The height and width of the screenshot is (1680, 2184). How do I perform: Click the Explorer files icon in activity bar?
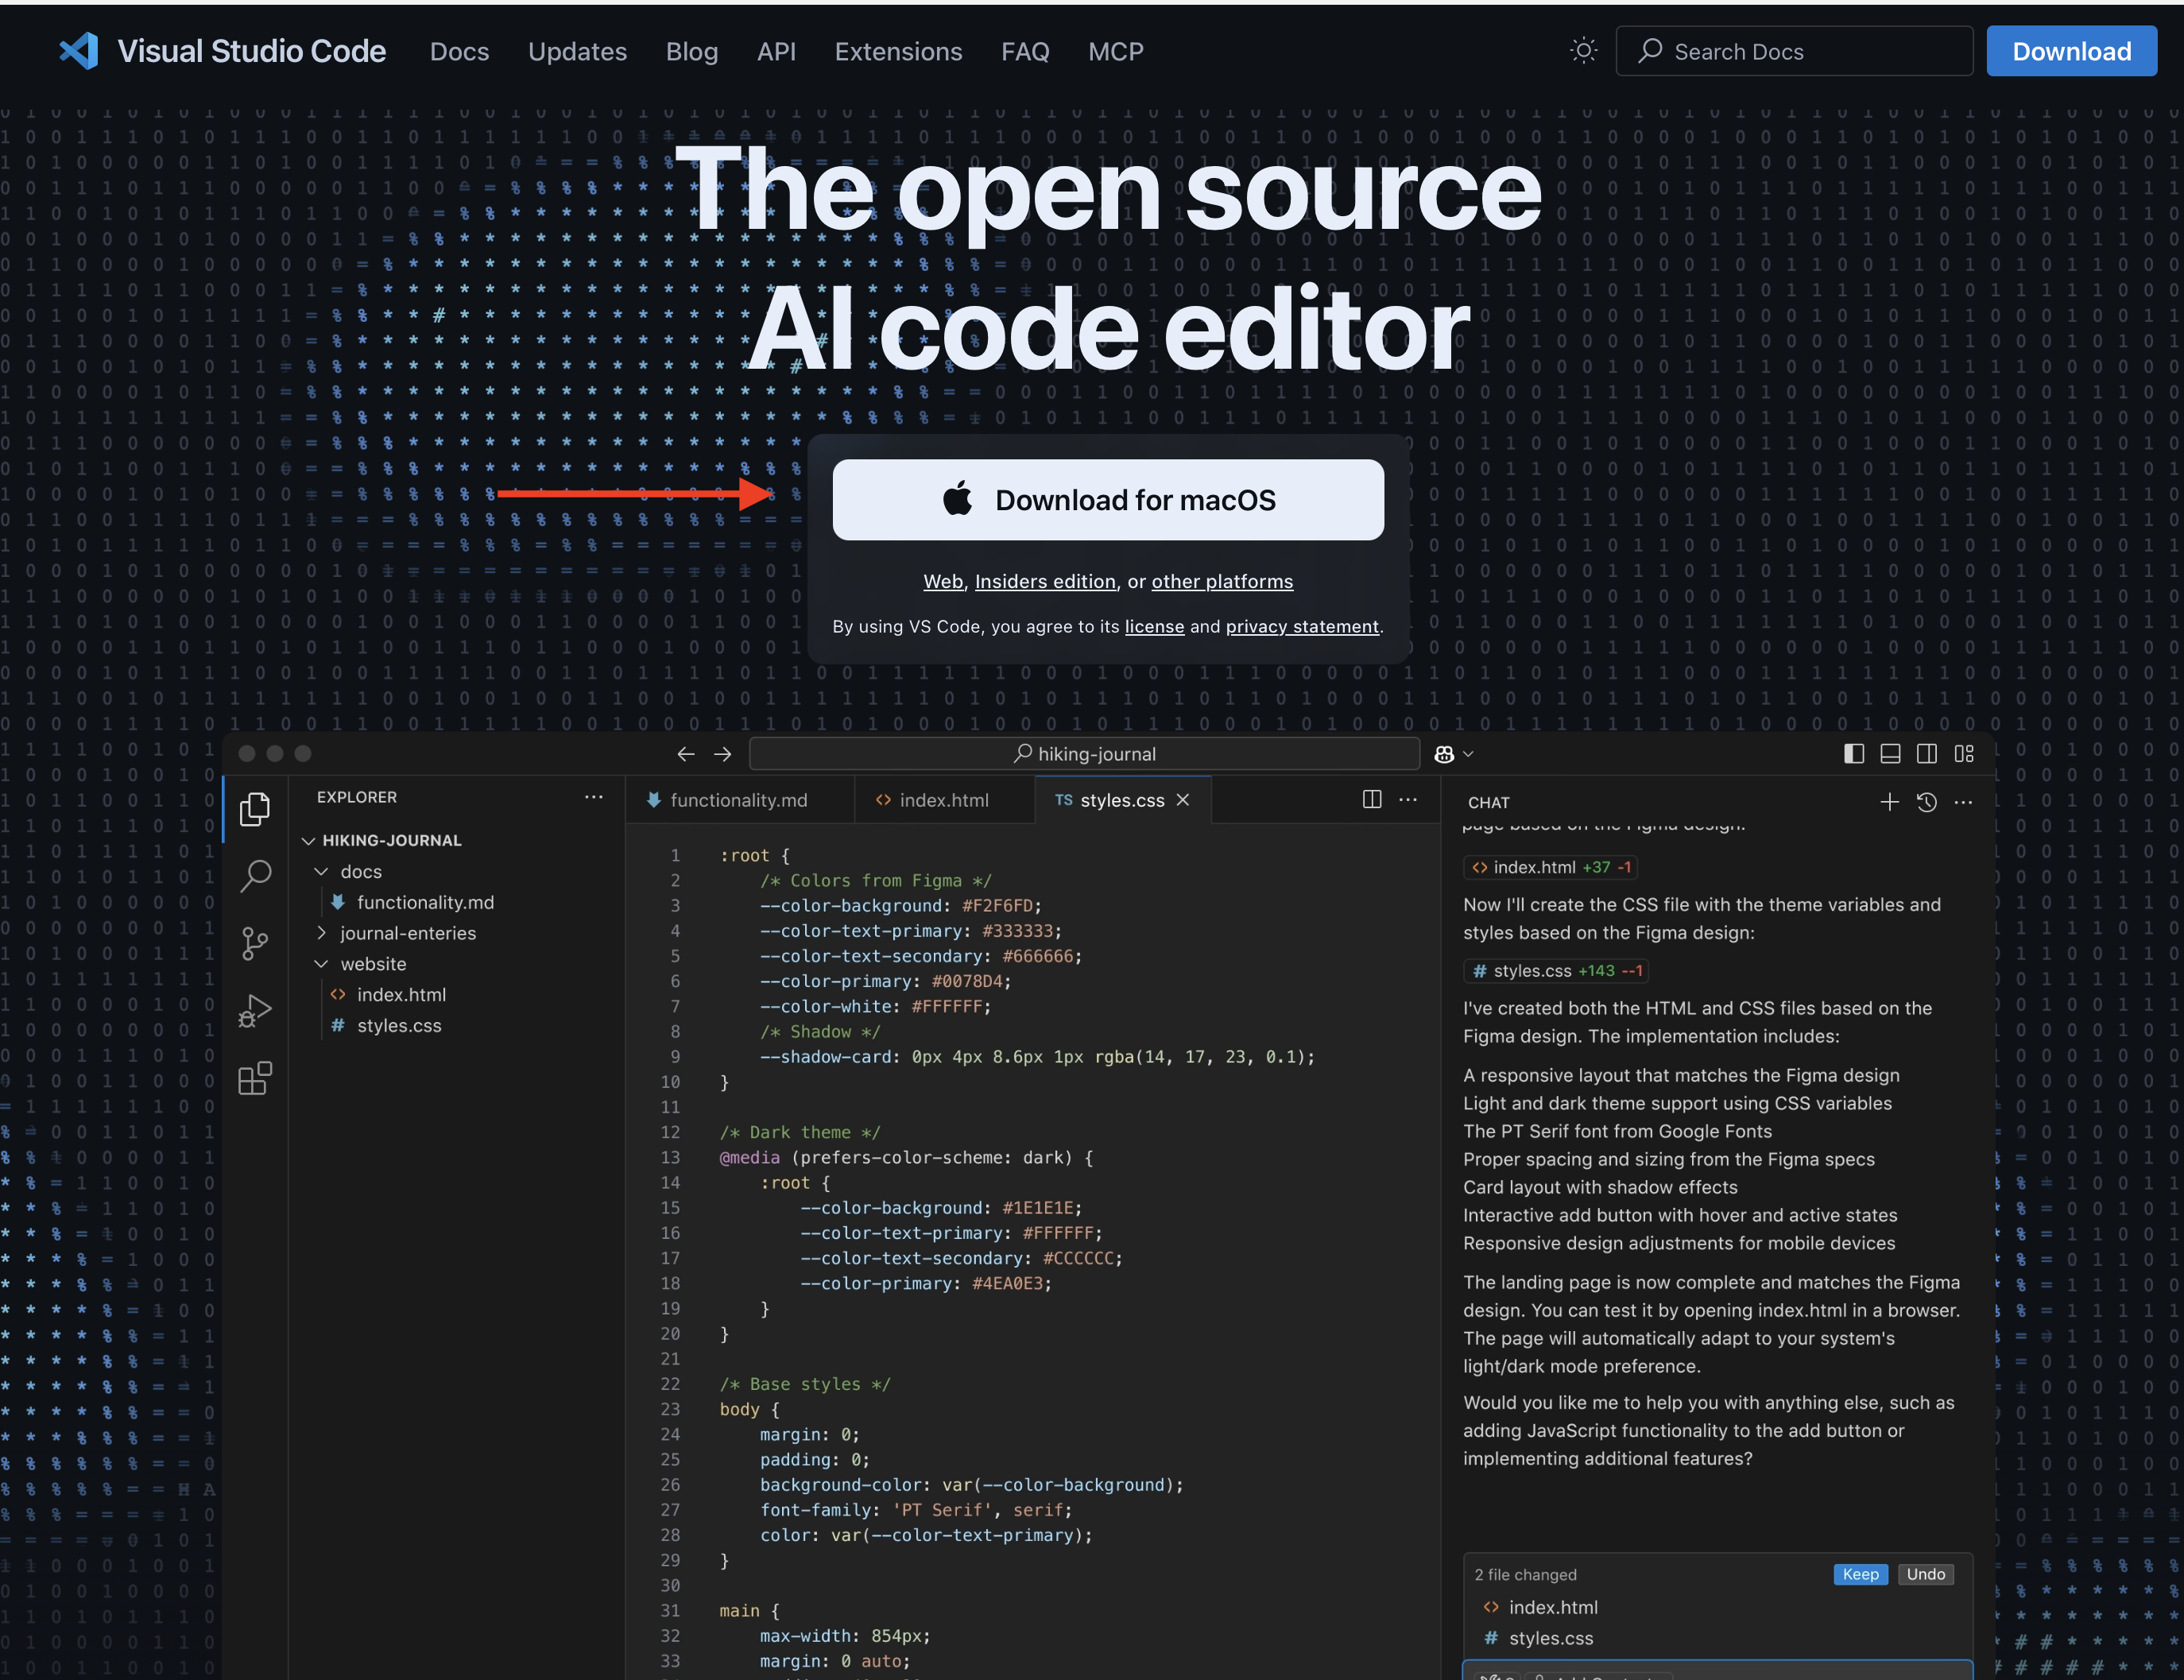tap(255, 809)
